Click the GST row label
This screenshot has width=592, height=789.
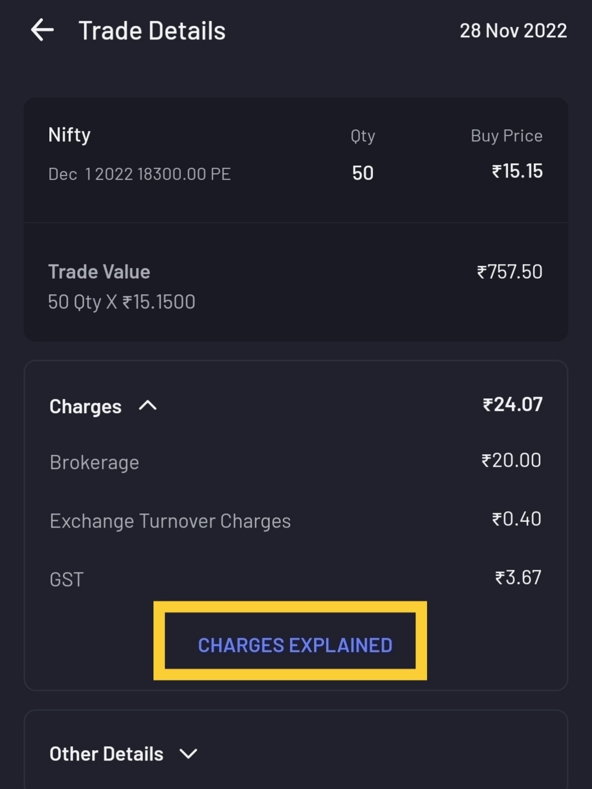click(66, 579)
